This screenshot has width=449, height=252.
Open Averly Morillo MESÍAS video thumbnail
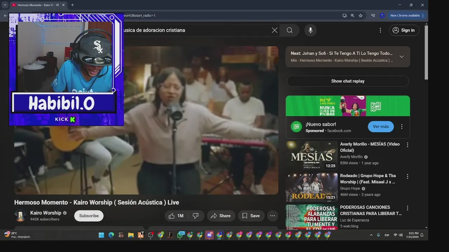click(311, 155)
